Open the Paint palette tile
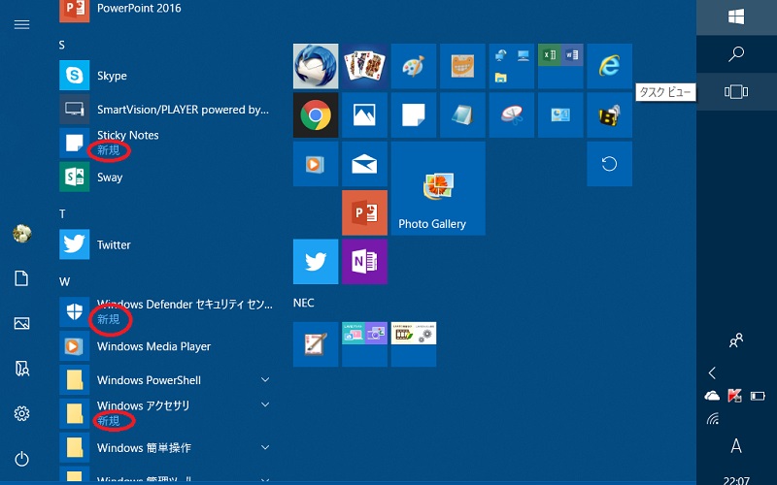 tap(414, 66)
